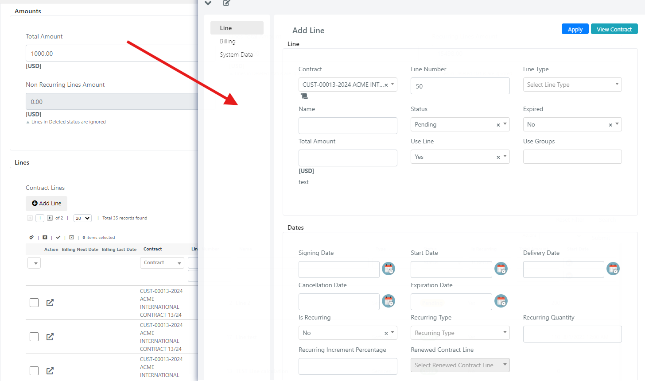The width and height of the screenshot is (645, 381).
Task: Click the filled X unselect all icon
Action: click(45, 238)
